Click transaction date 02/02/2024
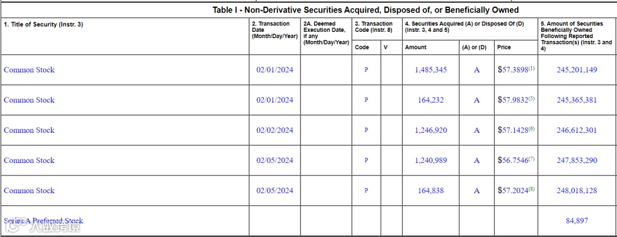 (275, 130)
